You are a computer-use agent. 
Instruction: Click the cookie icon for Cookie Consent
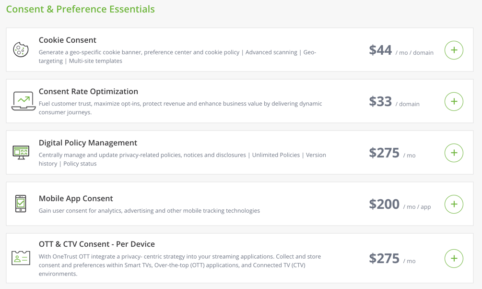[21, 50]
